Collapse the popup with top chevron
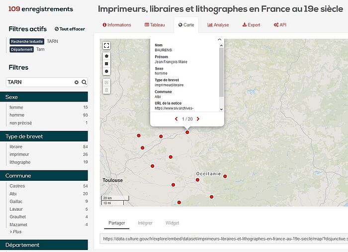The width and height of the screenshot is (348, 252). point(220,39)
